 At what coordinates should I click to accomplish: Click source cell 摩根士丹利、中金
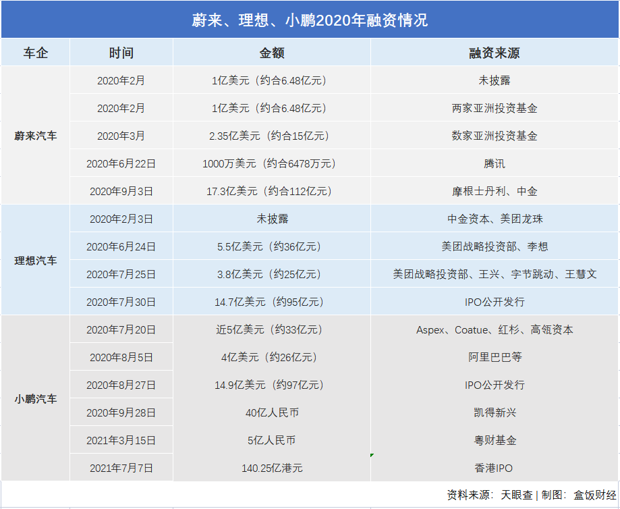coord(495,191)
